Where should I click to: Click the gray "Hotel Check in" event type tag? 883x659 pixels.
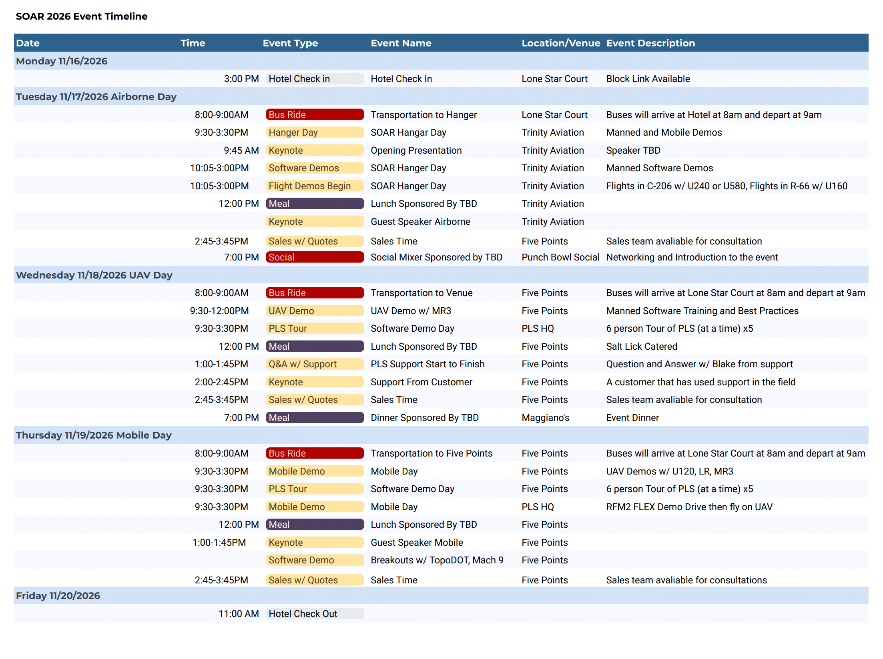click(x=315, y=79)
